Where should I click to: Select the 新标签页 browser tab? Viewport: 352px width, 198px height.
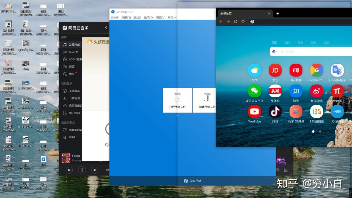pyautogui.click(x=245, y=13)
